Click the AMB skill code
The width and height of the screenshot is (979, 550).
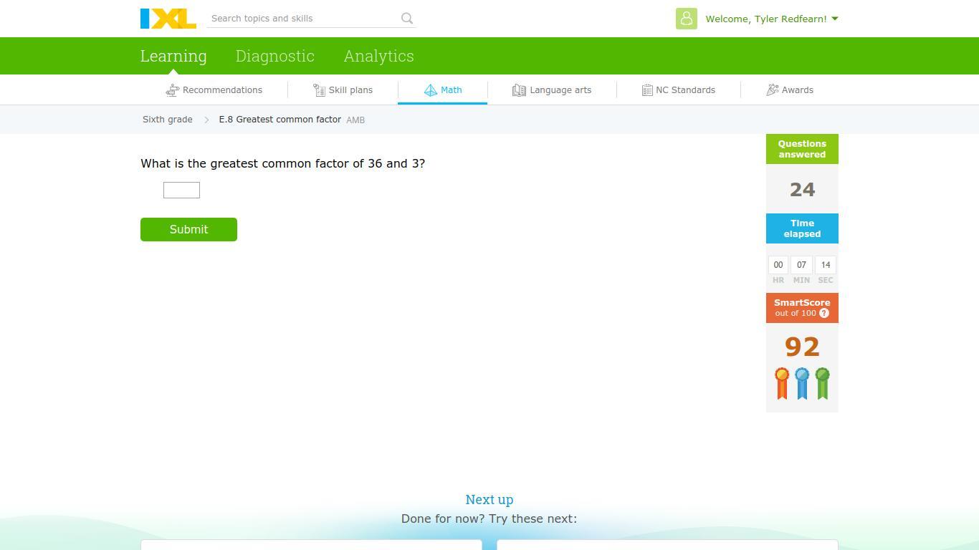(x=355, y=120)
